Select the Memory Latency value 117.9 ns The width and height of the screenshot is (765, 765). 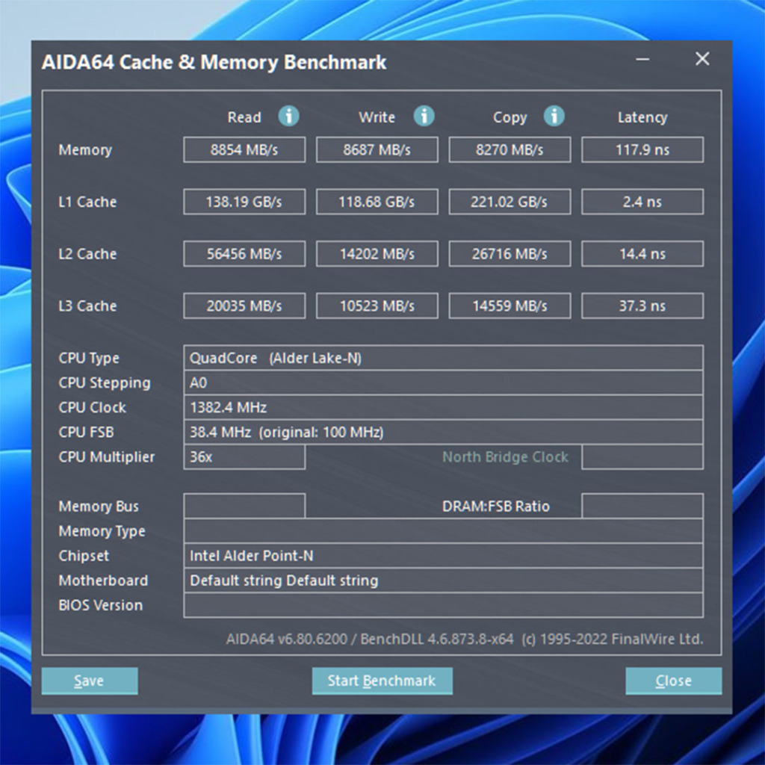point(642,149)
